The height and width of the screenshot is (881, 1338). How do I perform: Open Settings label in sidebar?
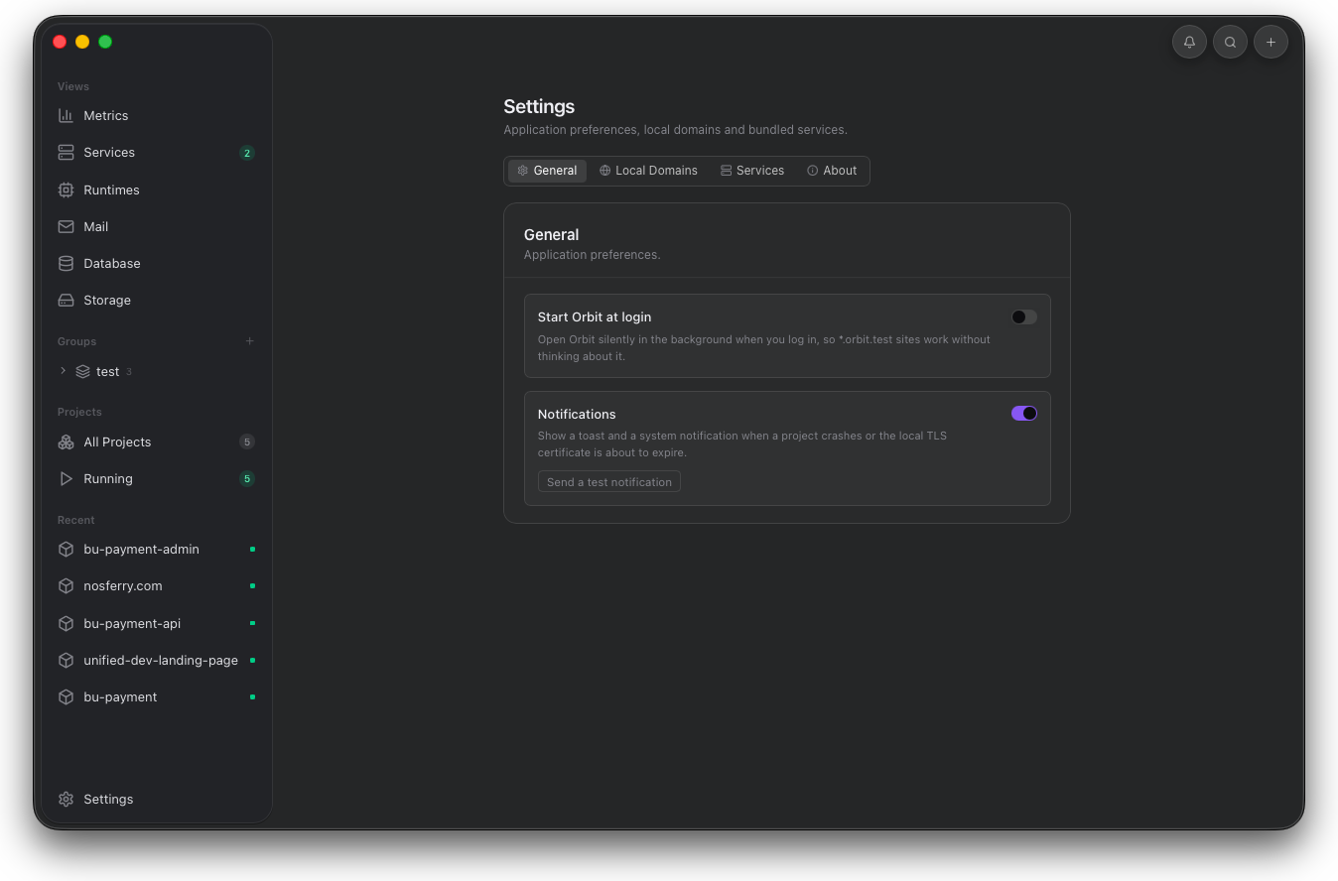108,799
